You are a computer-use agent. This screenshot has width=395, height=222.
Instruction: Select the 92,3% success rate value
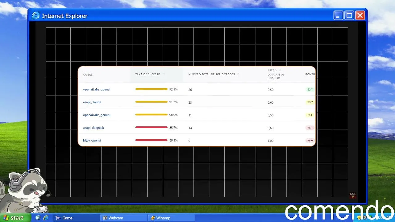click(173, 89)
